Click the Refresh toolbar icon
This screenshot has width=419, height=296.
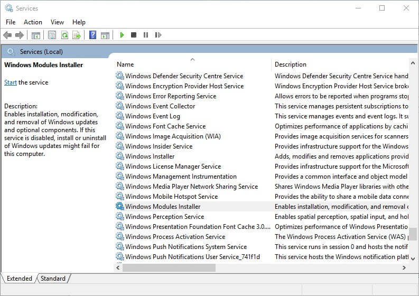[x=64, y=35]
